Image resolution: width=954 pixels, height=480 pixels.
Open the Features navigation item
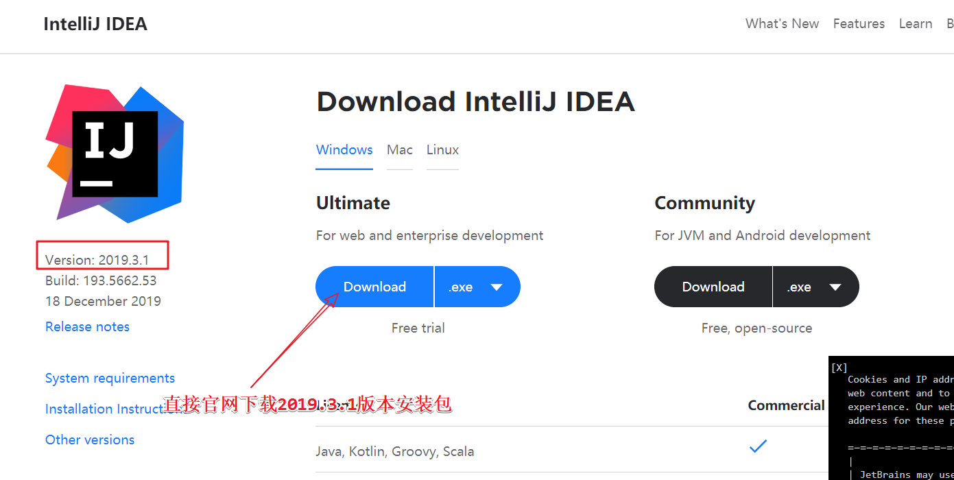[x=859, y=24]
